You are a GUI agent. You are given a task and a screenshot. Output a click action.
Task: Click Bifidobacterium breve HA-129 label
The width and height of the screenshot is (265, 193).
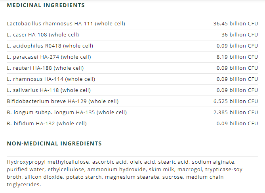click(x=63, y=101)
